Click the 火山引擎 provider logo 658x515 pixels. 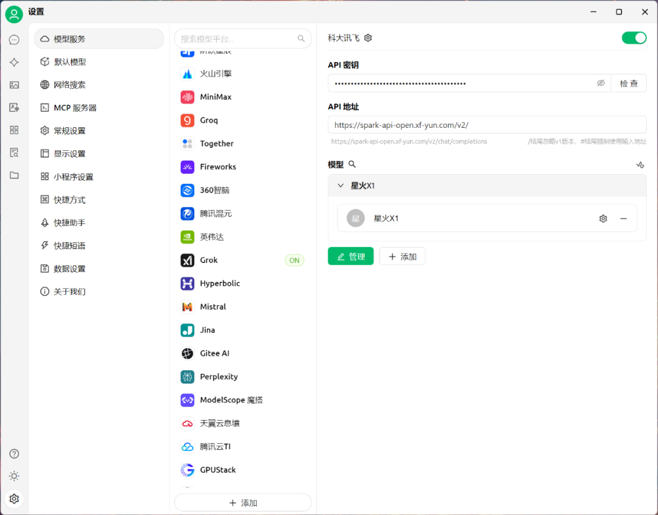(x=187, y=74)
